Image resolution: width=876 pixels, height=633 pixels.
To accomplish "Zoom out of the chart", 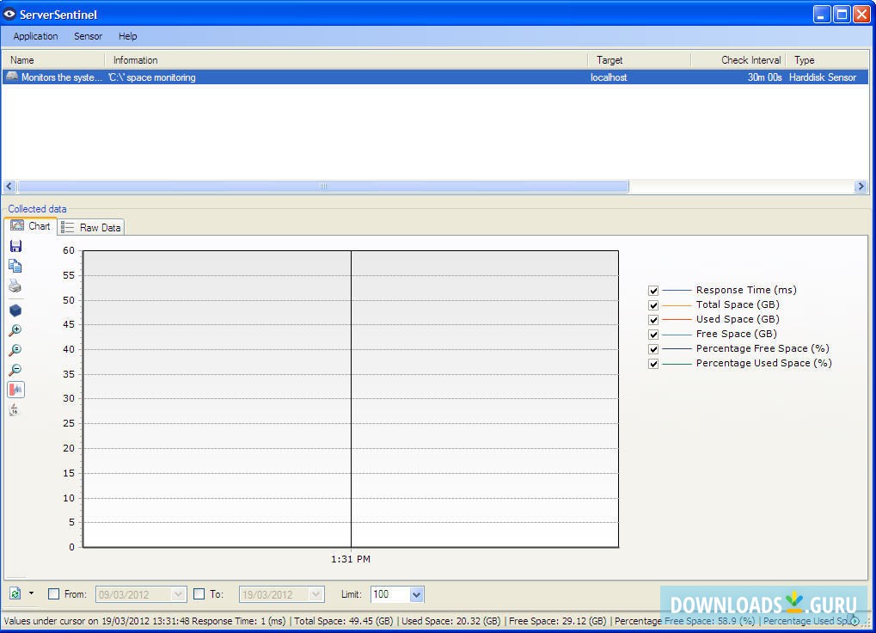I will [15, 370].
